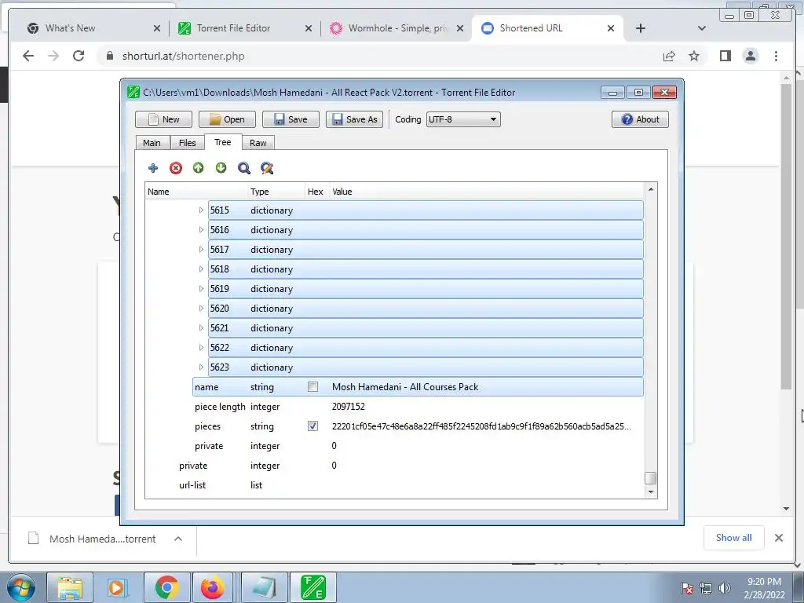Click the shorturl.at address bar
Screen dimensions: 804x603
click(379, 56)
